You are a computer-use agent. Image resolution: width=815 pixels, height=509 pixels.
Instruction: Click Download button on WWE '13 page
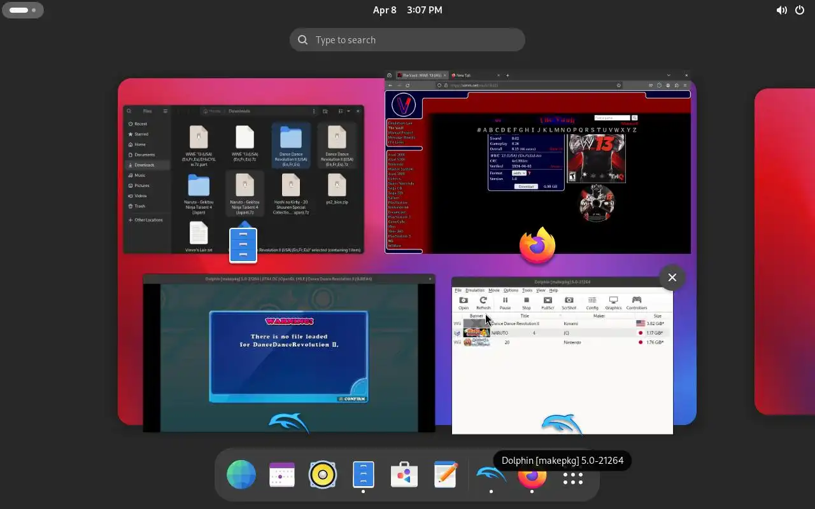click(x=526, y=186)
